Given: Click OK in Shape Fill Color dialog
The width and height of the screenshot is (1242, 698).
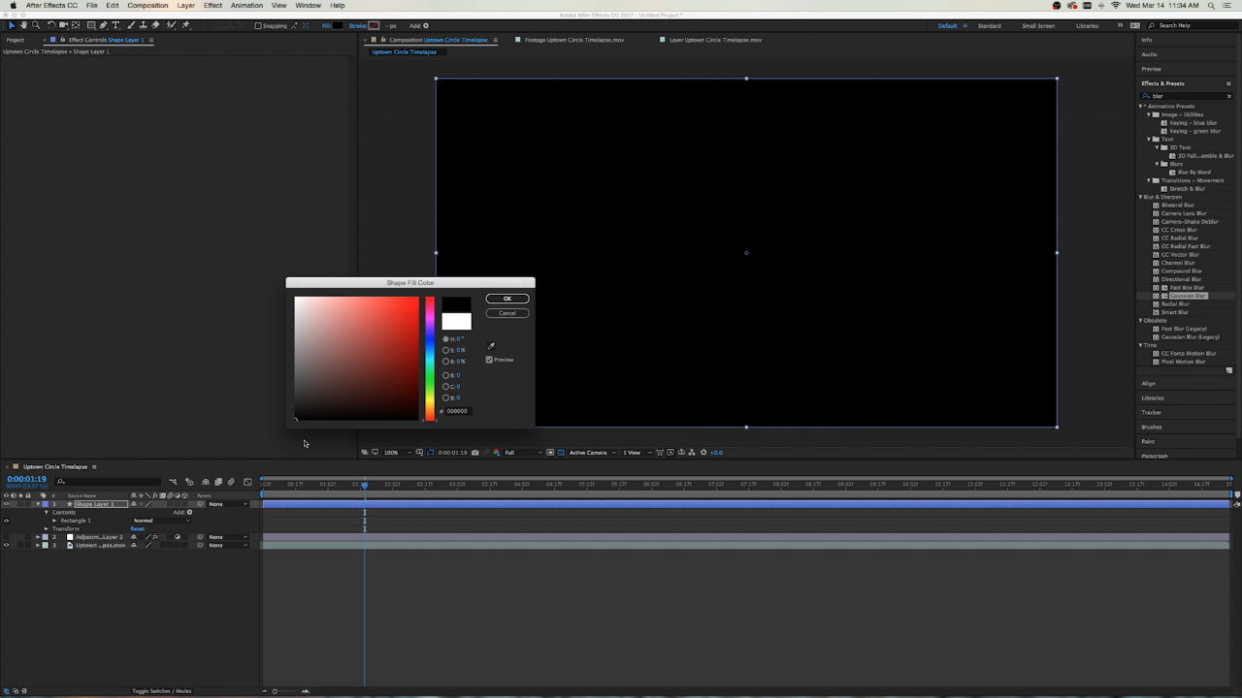Looking at the screenshot, I should [507, 299].
